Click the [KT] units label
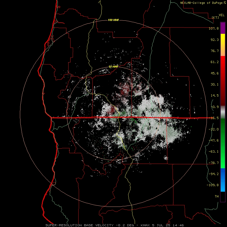227x227 pixels. pos(215,17)
